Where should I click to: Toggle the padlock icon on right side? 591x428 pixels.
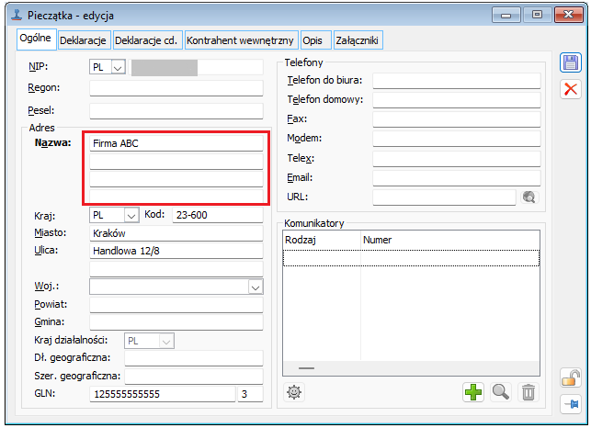coord(571,377)
